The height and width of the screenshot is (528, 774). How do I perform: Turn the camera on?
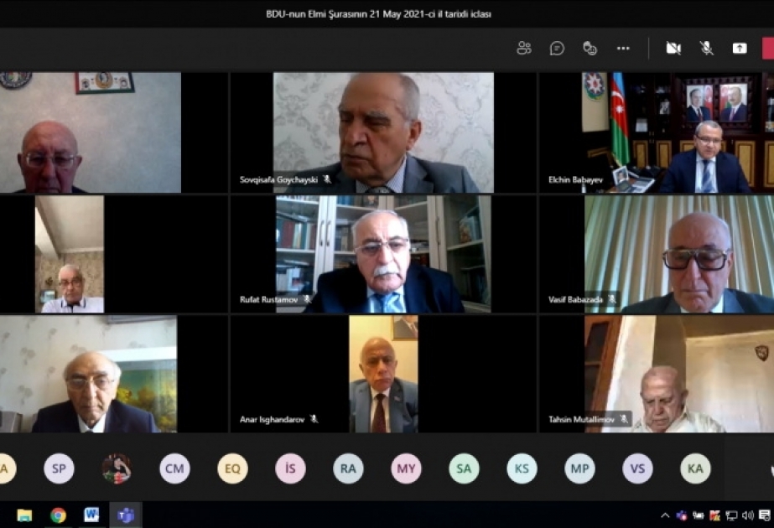(x=673, y=49)
